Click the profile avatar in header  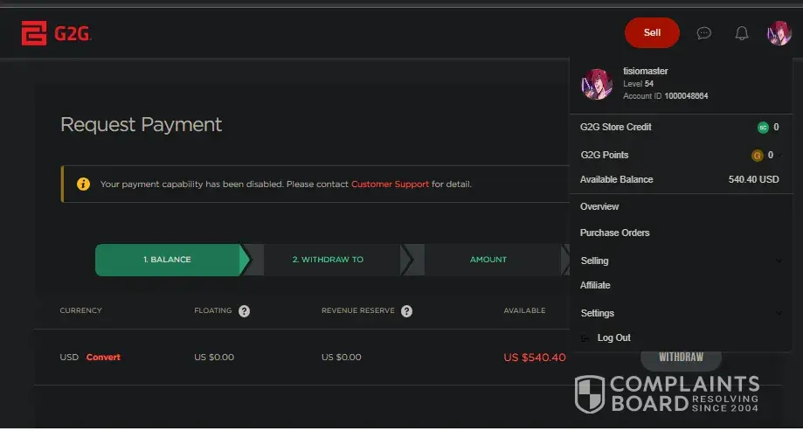coord(779,33)
